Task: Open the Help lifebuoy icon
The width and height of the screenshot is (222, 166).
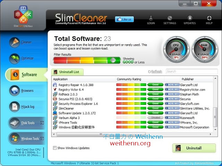Action: click(x=209, y=20)
